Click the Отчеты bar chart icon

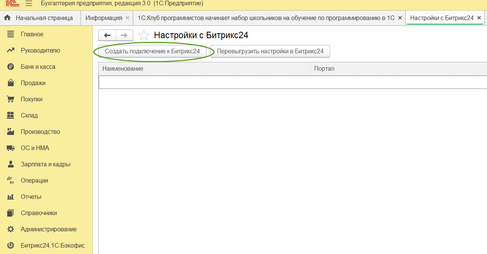(11, 197)
